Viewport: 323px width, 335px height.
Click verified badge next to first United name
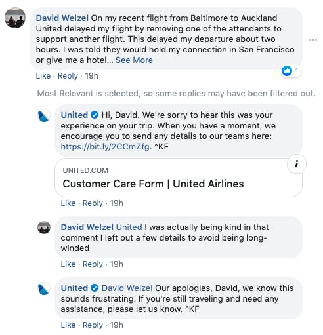coord(95,115)
